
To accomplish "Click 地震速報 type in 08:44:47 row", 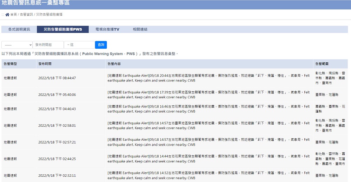I will (10, 78).
